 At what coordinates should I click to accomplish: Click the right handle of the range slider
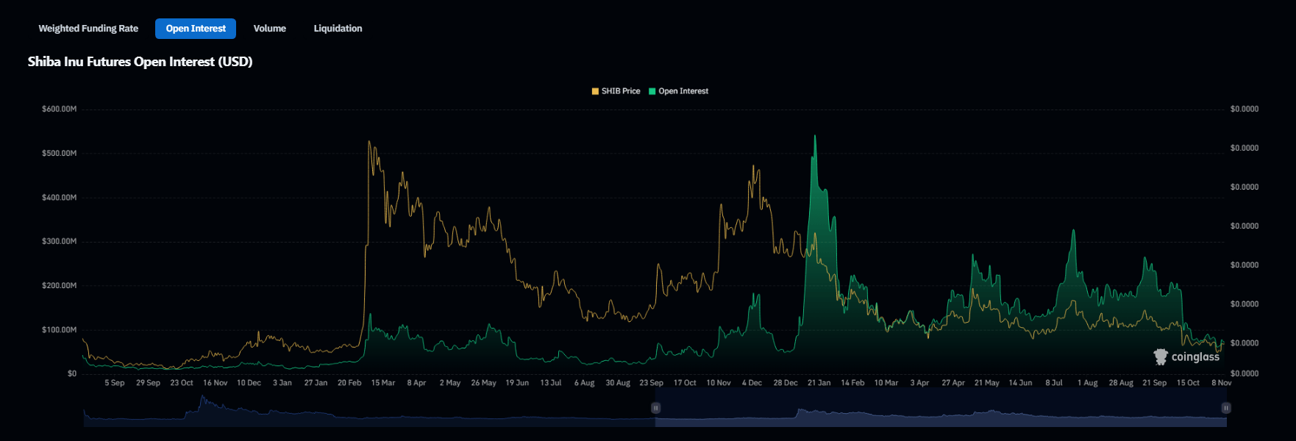[x=1225, y=408]
